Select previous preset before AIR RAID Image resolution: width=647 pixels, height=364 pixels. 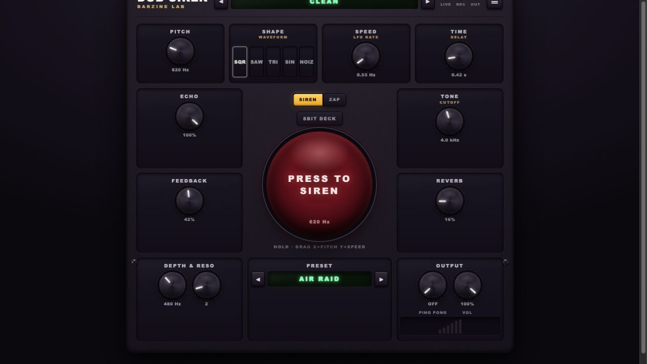(258, 279)
